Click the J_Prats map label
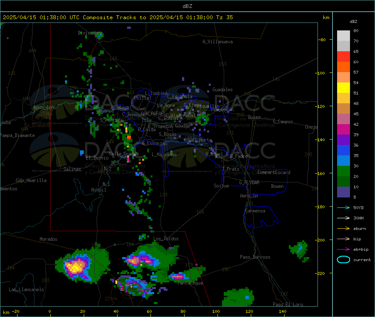This screenshot has height=317, width=375. point(230,169)
